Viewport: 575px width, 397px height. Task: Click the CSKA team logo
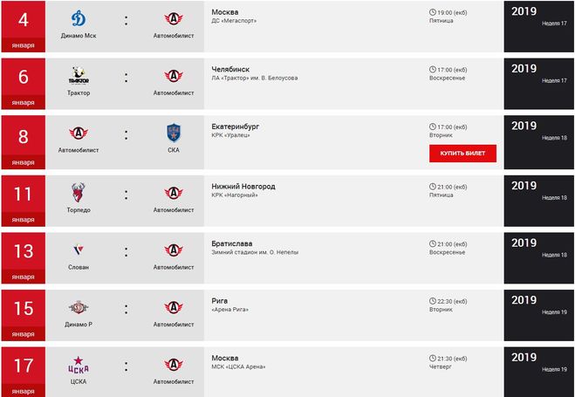point(79,366)
